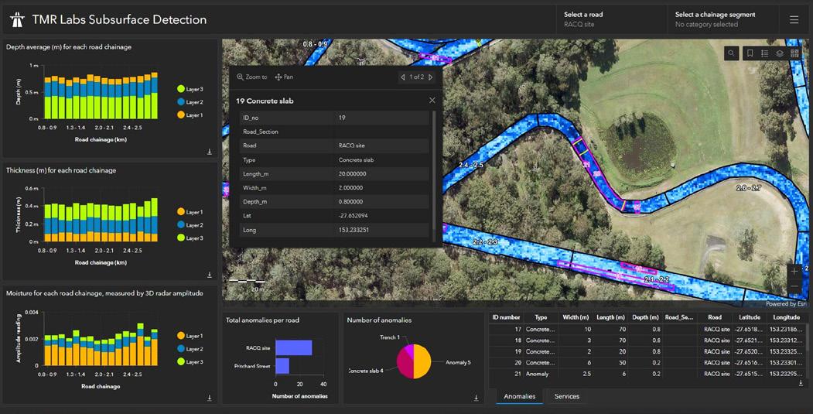Download the Number of anomalies chart
This screenshot has width=813, height=414.
(476, 398)
